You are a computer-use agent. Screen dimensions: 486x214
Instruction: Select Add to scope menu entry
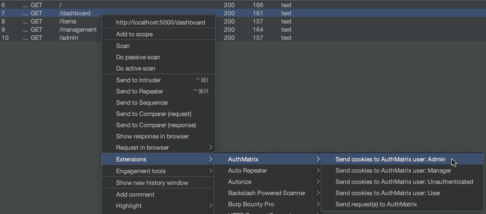pos(158,34)
